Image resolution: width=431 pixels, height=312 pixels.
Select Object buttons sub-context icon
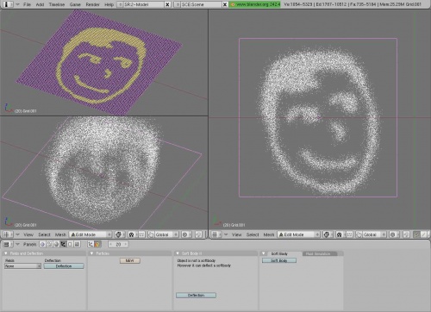coord(91,245)
